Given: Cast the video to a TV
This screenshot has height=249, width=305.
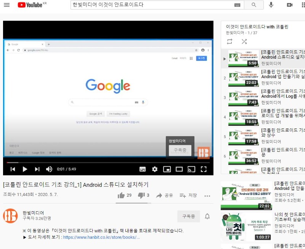Looking at the screenshot, I should click(x=191, y=169).
